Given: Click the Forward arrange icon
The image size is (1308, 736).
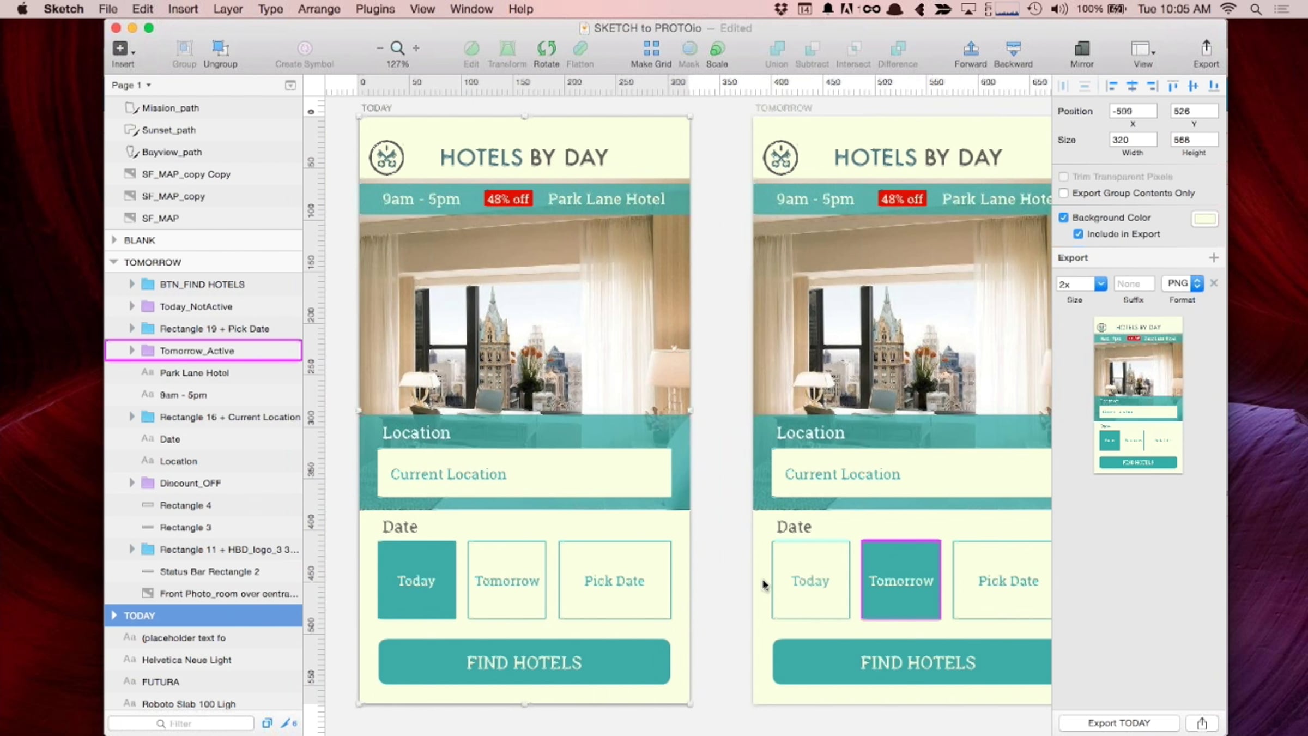Looking at the screenshot, I should point(970,49).
